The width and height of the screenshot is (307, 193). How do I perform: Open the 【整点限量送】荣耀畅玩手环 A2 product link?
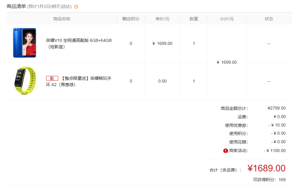point(79,82)
